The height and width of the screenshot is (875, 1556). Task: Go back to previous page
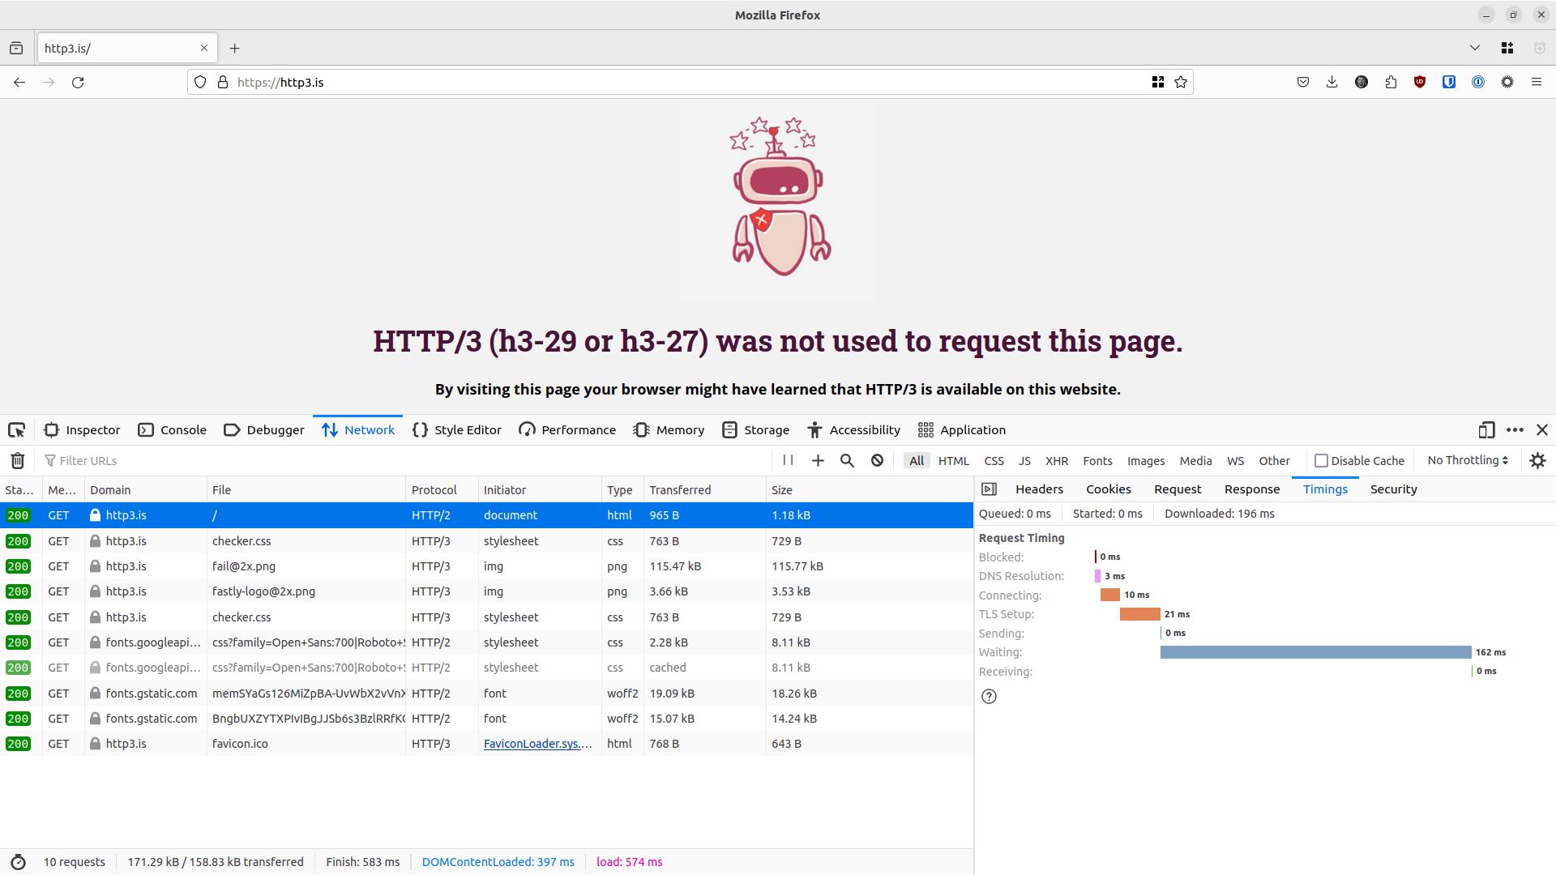point(19,82)
